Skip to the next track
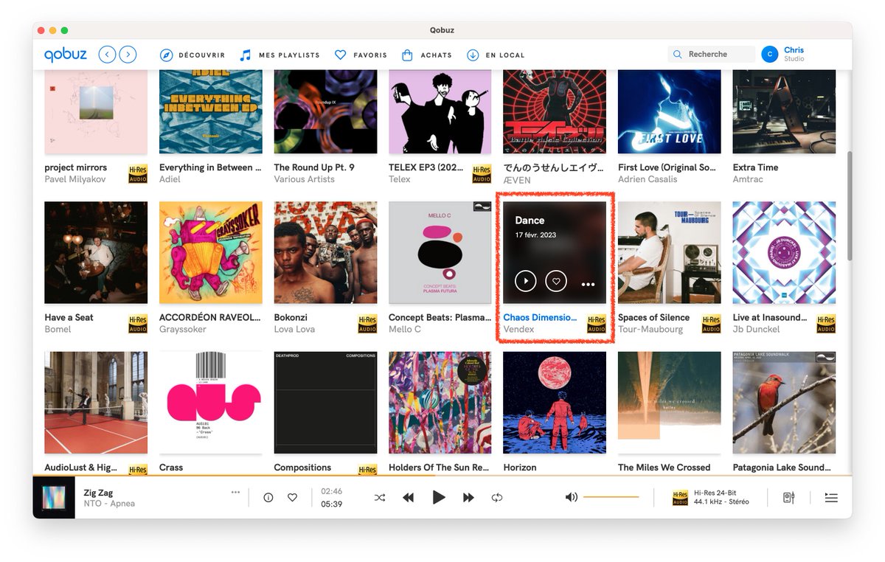This screenshot has height=562, width=885. (468, 498)
